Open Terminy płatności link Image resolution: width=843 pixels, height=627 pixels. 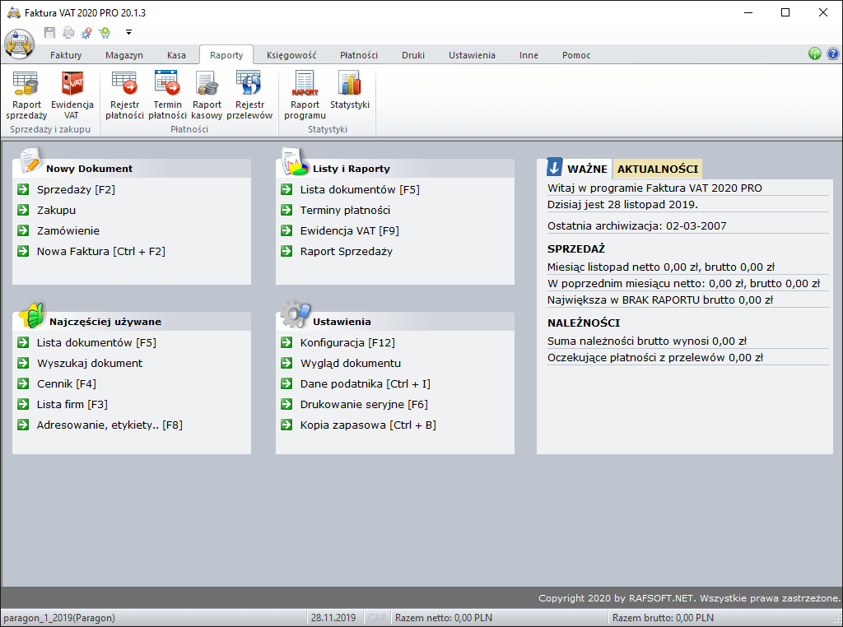tap(345, 210)
